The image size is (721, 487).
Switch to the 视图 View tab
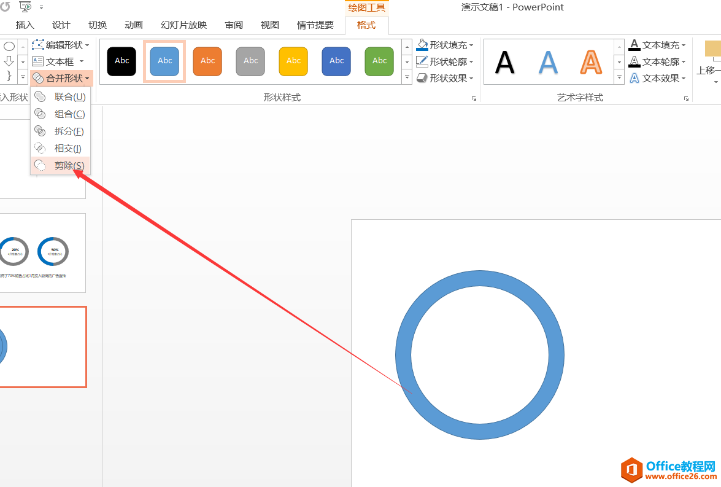[270, 25]
